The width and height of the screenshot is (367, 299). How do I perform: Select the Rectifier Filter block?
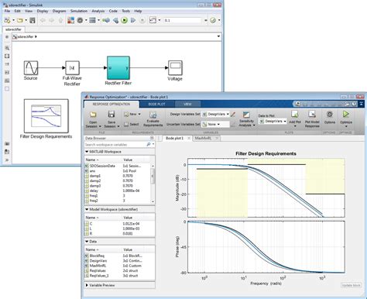pos(118,68)
